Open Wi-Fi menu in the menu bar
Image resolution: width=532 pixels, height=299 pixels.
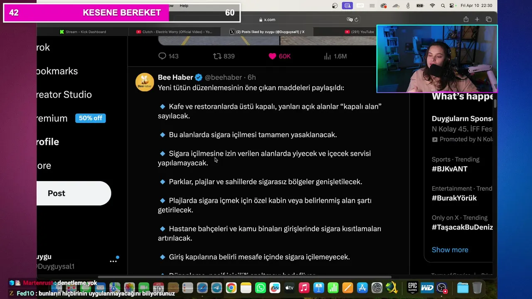432,5
